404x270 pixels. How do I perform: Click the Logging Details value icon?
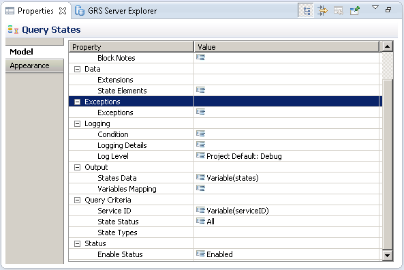coord(200,145)
